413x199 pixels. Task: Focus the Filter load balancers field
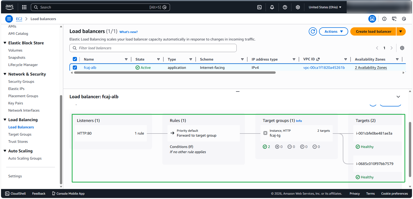(x=153, y=48)
